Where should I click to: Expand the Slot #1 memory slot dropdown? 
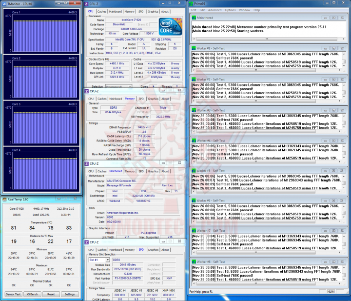tap(108, 260)
